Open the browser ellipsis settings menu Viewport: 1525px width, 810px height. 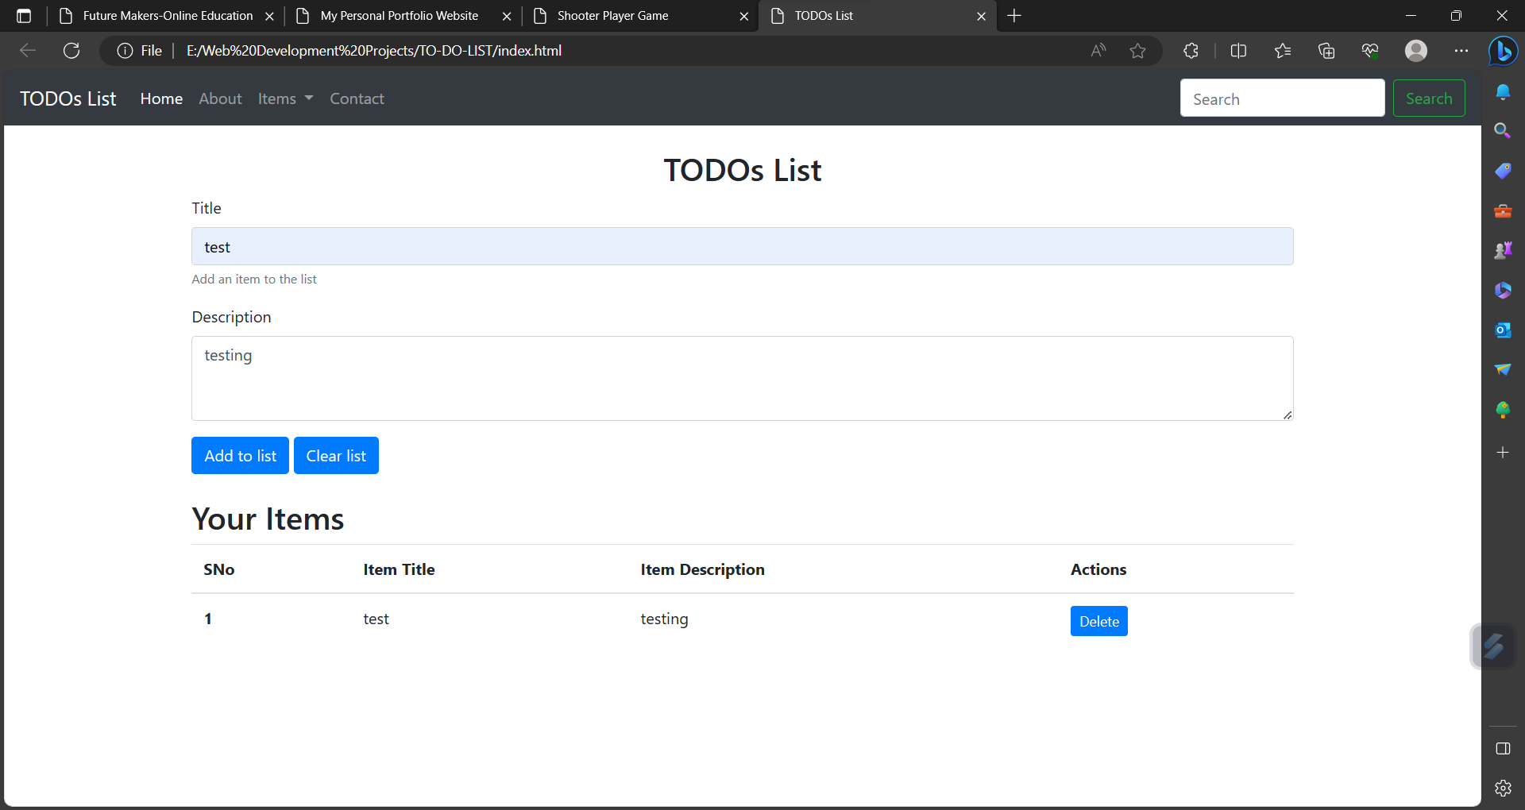(1461, 50)
